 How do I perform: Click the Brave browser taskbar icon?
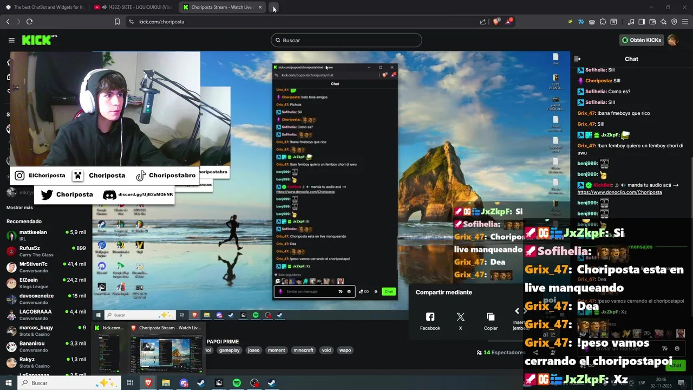tap(148, 383)
